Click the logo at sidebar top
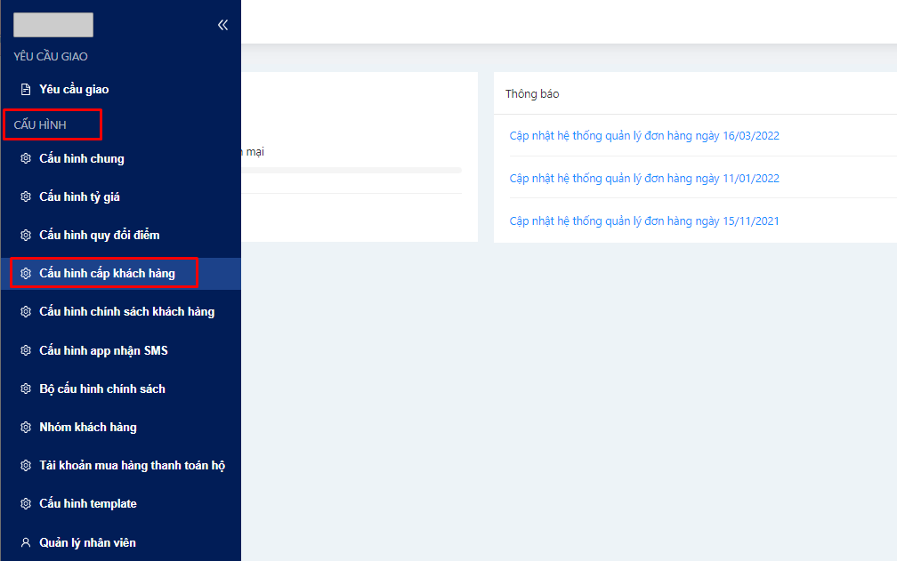897x561 pixels. coord(53,25)
